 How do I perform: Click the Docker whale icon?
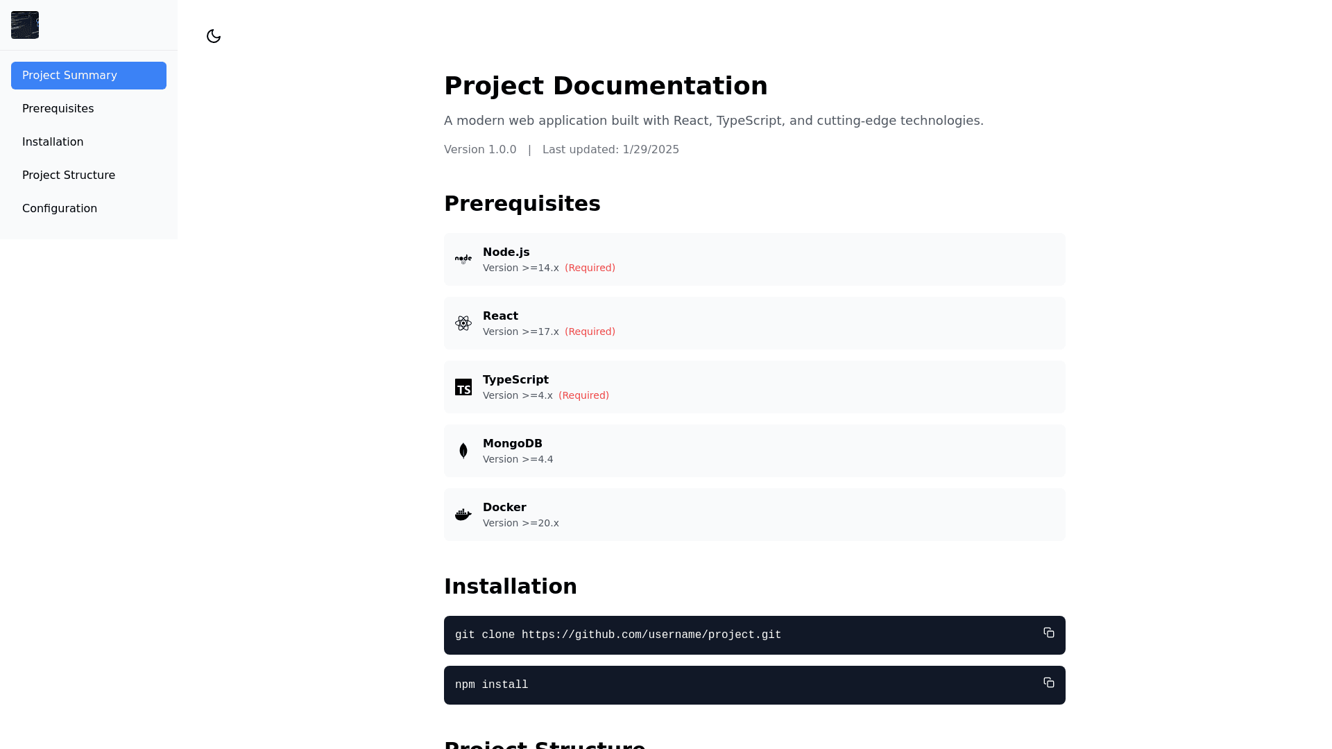click(x=463, y=515)
